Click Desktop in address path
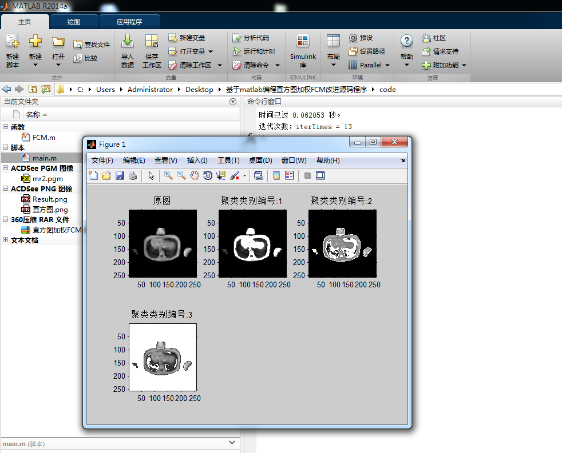Viewport: 562px width, 453px height. coord(199,90)
